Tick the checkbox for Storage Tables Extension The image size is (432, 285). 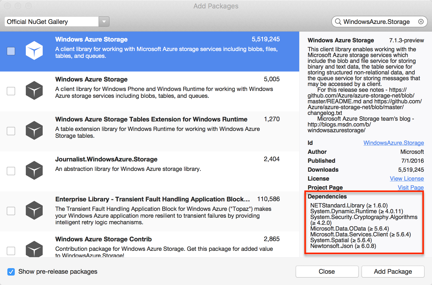pos(11,131)
